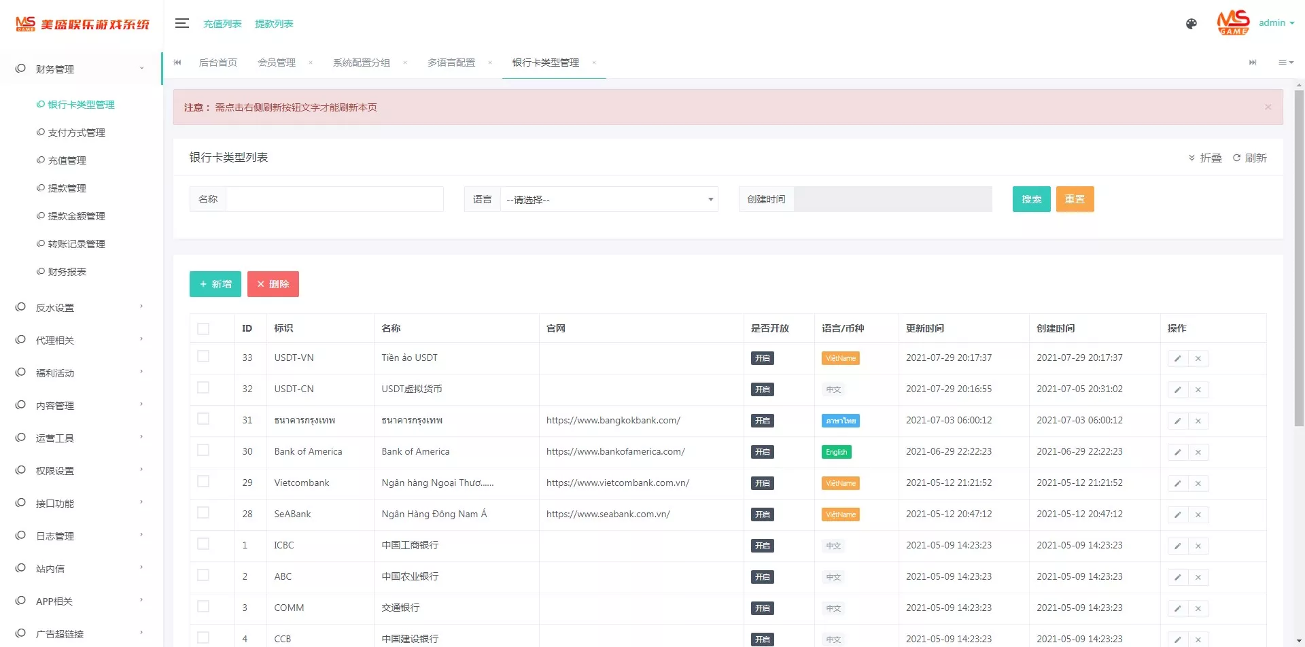Viewport: 1305px width, 647px height.
Task: Switch to the 多语言配置 tab
Action: coord(451,63)
